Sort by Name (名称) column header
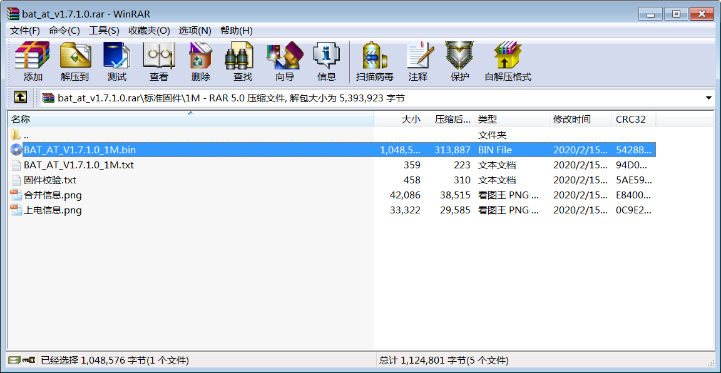This screenshot has height=373, width=721. [191, 120]
